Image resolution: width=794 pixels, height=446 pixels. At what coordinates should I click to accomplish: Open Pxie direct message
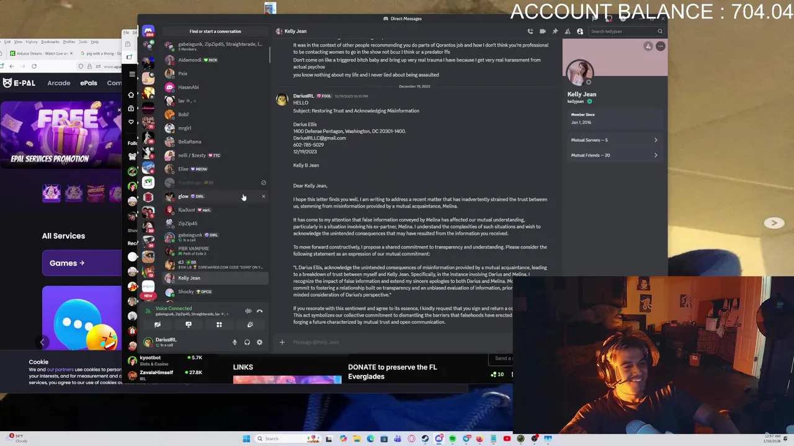coord(215,74)
